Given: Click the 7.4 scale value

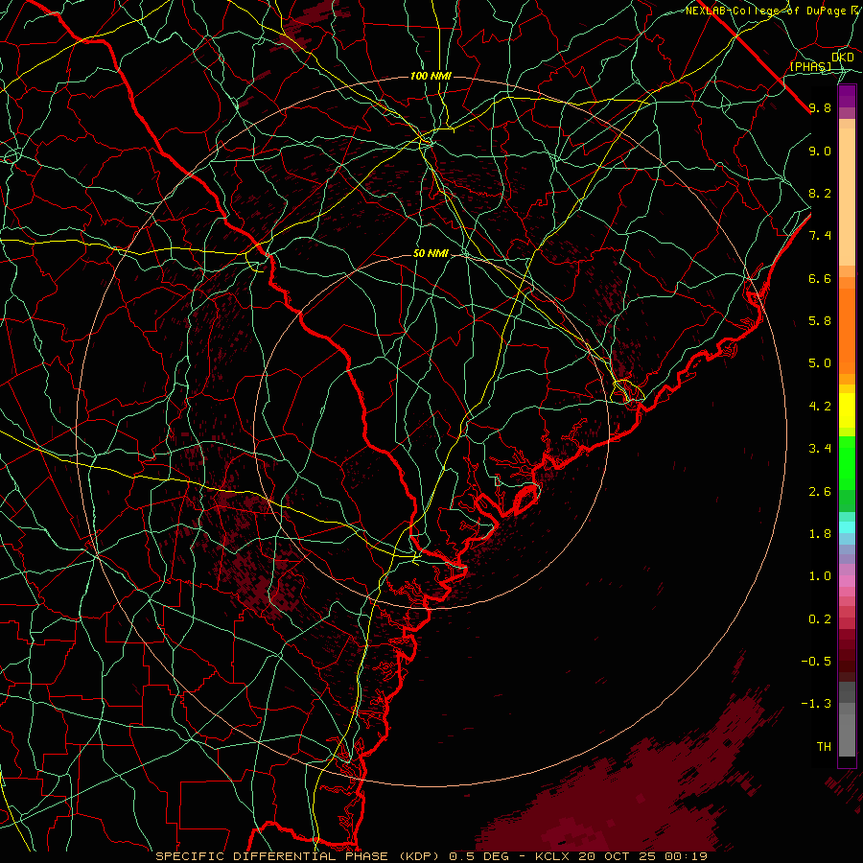Looking at the screenshot, I should [820, 236].
